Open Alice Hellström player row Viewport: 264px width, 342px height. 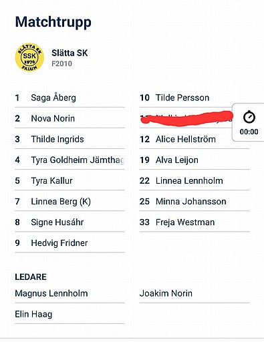click(x=194, y=139)
